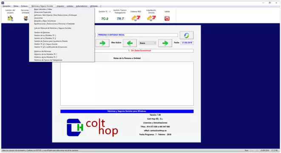The width and height of the screenshot is (281, 153).
Task: Click the red Salida power icon
Action: coord(167,18)
